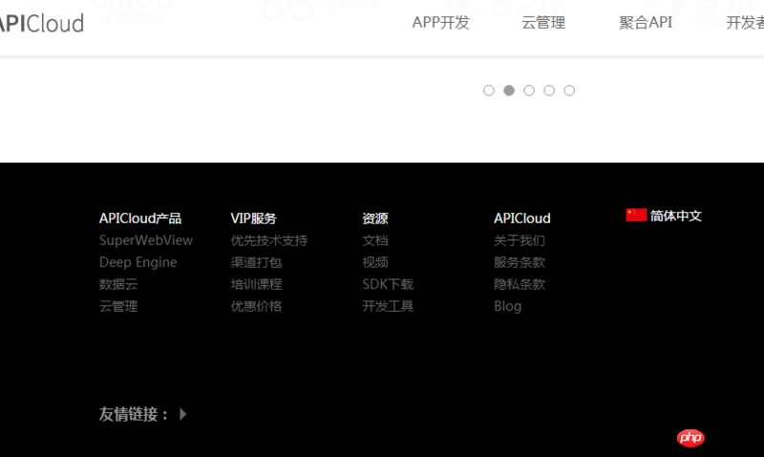Open the Deep Engine link
The width and height of the screenshot is (764, 457).
(138, 262)
